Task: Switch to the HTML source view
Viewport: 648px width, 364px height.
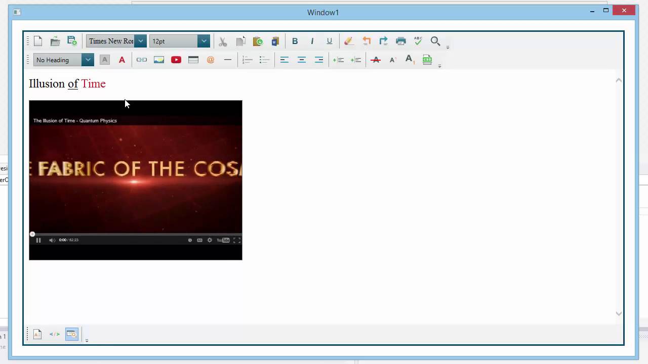Action: coord(55,334)
